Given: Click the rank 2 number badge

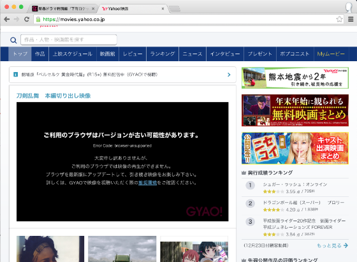Looking at the screenshot, I should tap(250, 203).
